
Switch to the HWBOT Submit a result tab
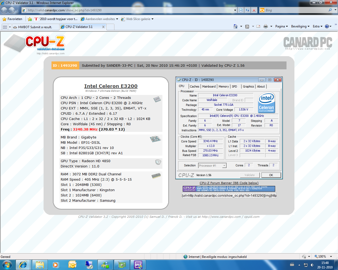(35, 27)
